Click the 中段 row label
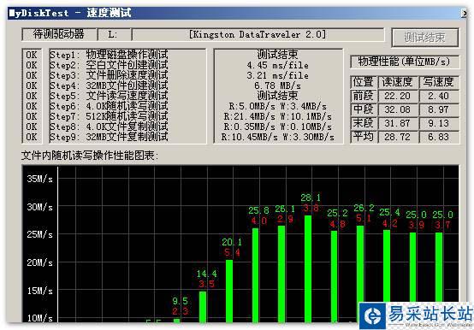474x330 pixels. point(364,109)
